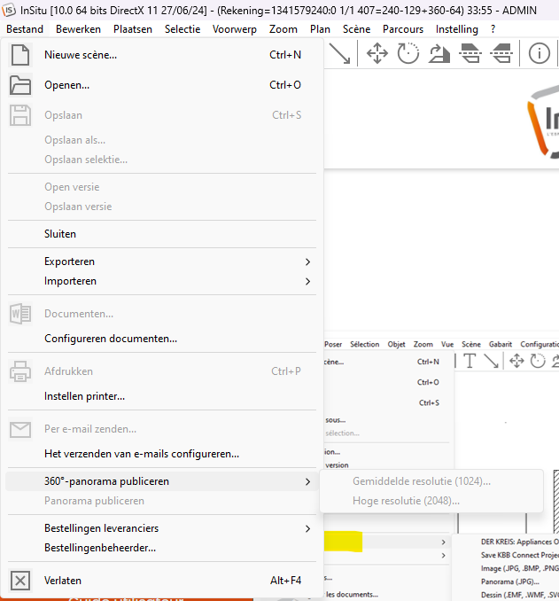Click the arrow tool in embedded screenshot toolbar
559x601 pixels.
pos(491,361)
